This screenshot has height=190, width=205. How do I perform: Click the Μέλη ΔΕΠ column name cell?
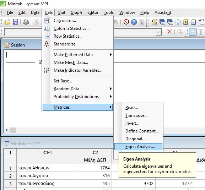tap(95, 160)
